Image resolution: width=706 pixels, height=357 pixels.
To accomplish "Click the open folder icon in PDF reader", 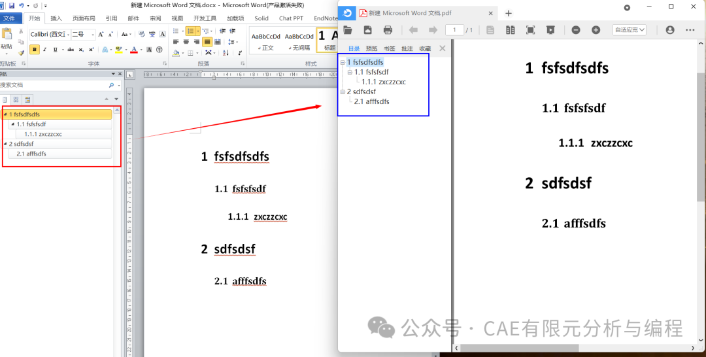I will 348,30.
